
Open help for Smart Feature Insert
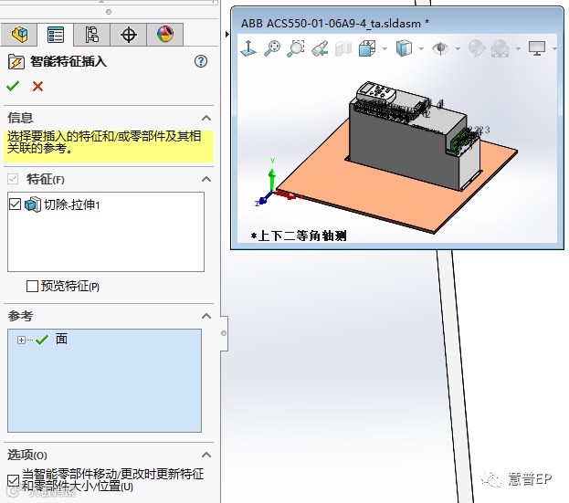click(x=201, y=61)
